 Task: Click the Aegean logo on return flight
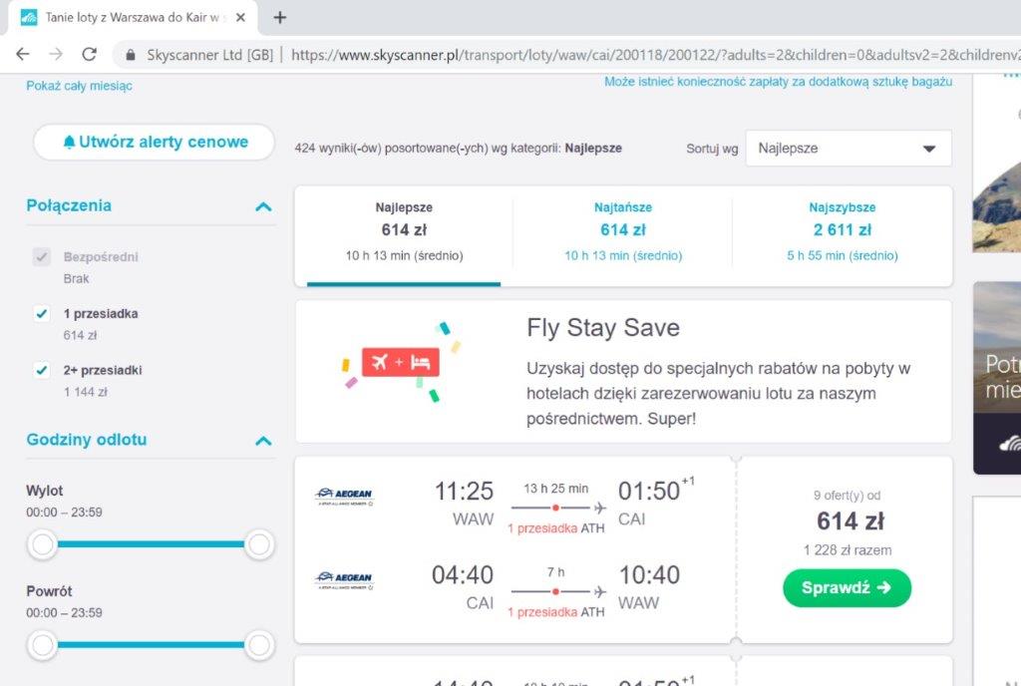[344, 580]
